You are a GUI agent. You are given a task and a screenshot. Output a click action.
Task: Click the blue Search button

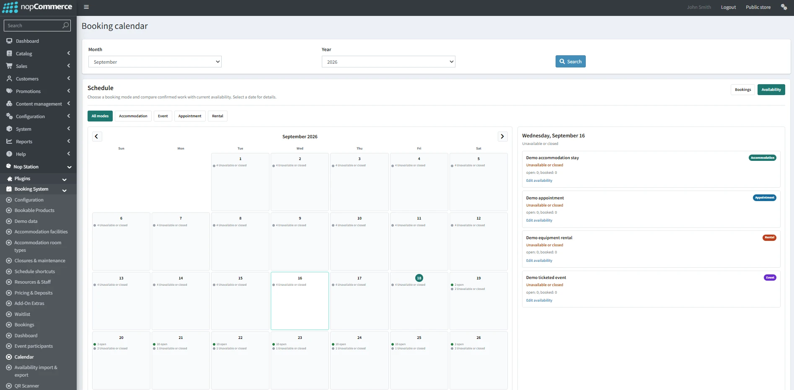point(571,62)
